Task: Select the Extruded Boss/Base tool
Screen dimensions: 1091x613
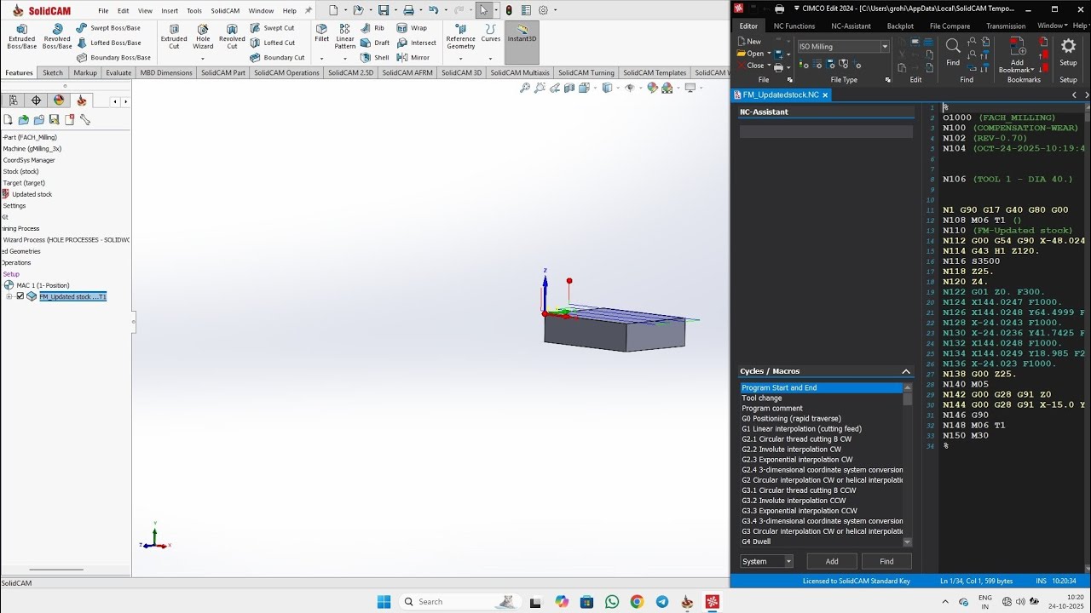Action: 21,36
